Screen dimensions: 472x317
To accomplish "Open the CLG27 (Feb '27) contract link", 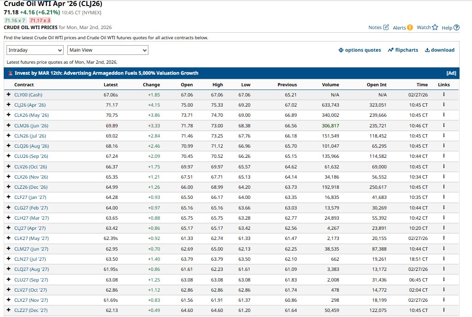I will 31,208.
